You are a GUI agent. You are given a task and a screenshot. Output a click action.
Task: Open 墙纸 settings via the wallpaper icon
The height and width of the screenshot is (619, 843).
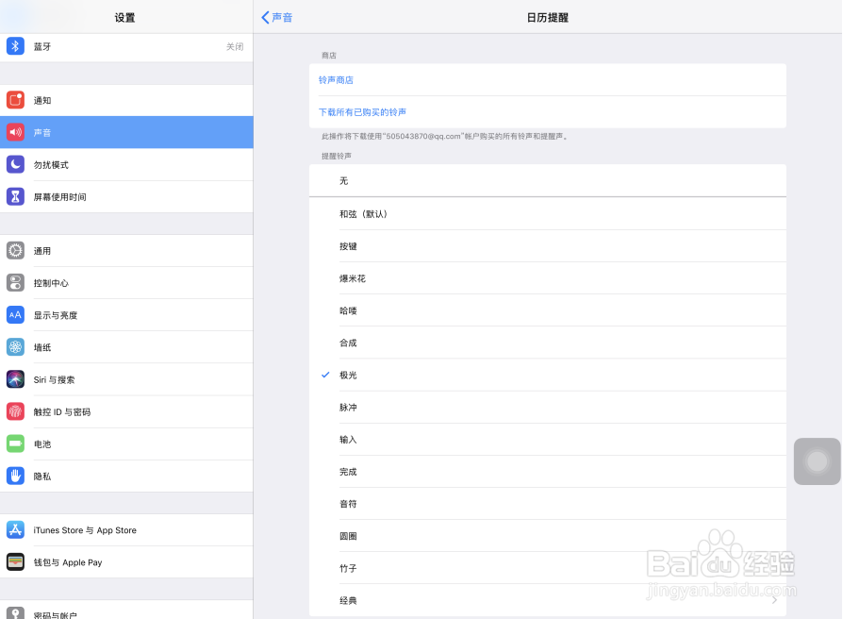(x=15, y=347)
